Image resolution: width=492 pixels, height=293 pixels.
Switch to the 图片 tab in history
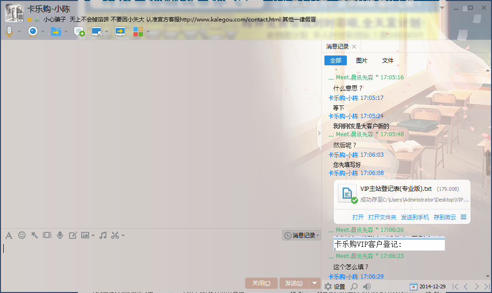point(362,61)
